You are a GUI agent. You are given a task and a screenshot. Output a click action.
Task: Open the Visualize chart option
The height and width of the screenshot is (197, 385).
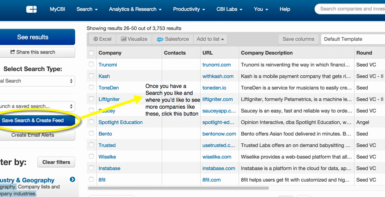pos(134,39)
